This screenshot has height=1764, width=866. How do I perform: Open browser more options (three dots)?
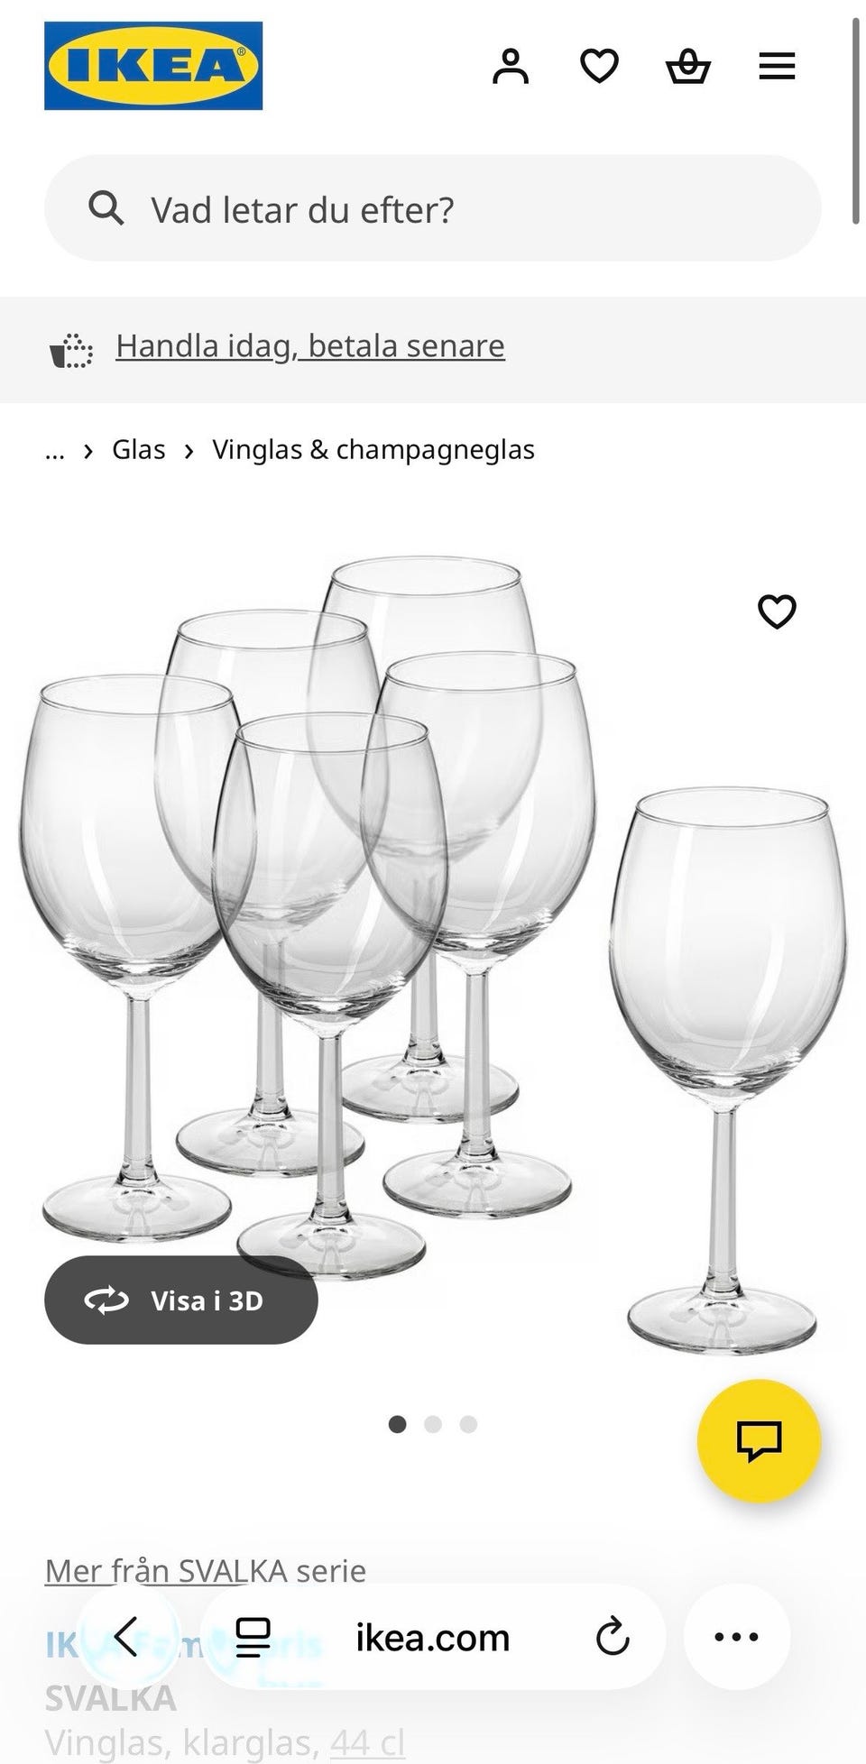(737, 1637)
